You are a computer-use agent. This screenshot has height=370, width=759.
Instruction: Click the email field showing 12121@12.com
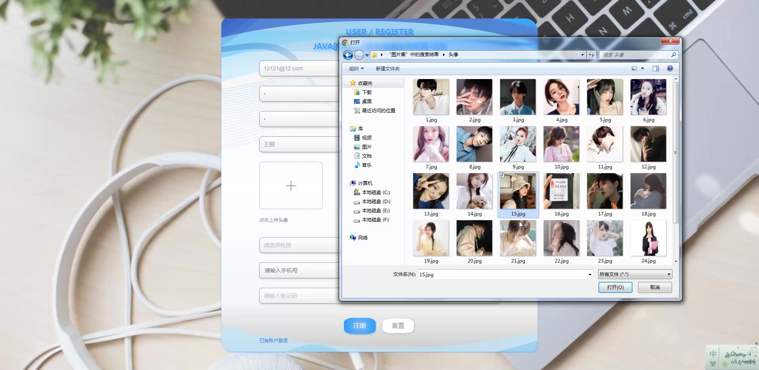[x=299, y=68]
